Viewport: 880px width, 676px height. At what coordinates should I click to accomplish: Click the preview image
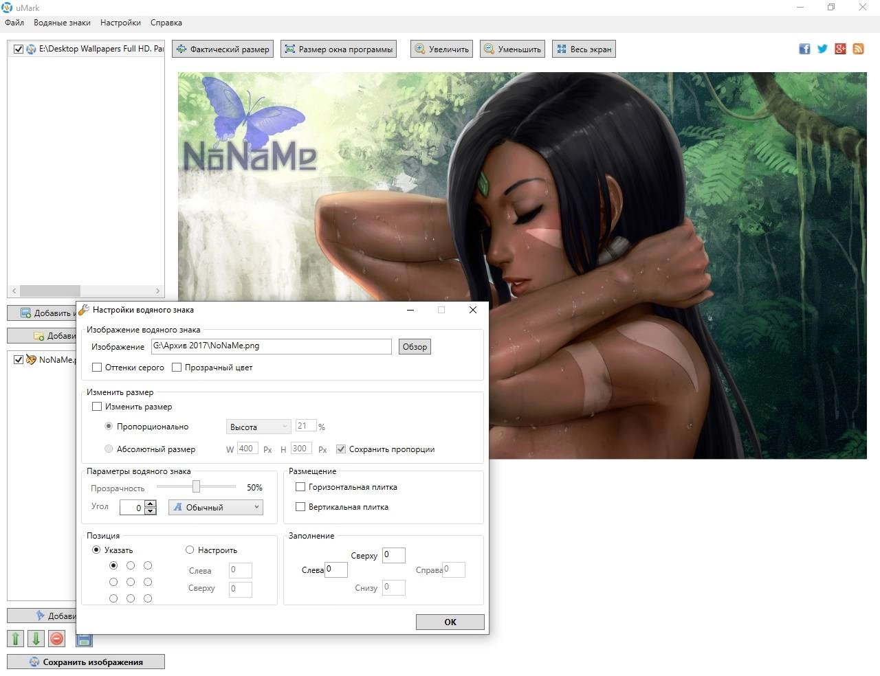[x=522, y=265]
